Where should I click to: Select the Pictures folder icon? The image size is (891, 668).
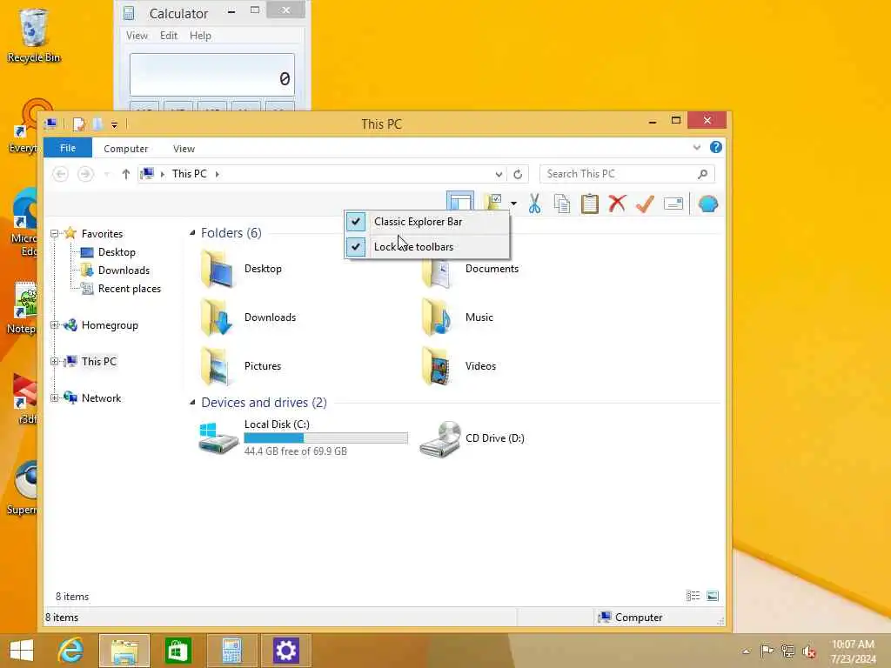coord(217,366)
